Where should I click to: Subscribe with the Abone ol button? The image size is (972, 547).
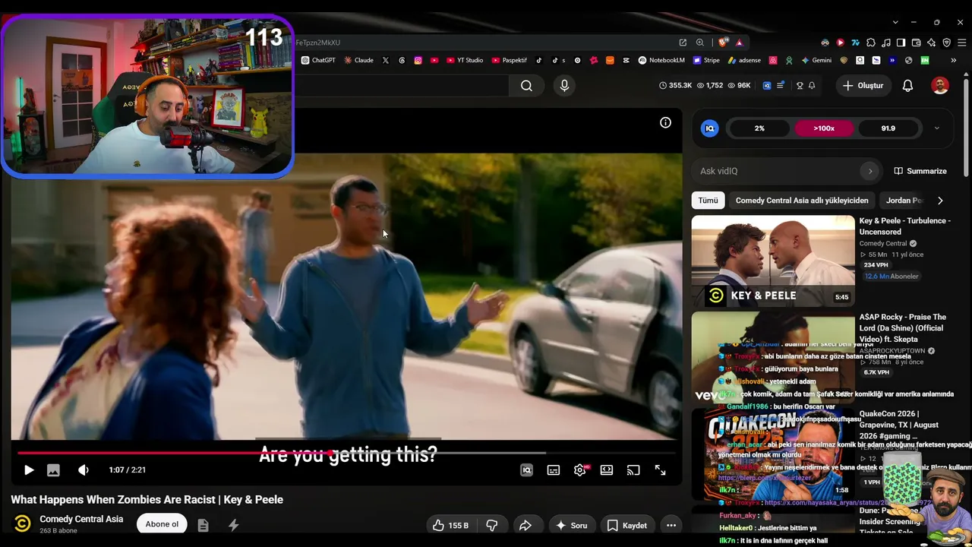click(x=162, y=524)
